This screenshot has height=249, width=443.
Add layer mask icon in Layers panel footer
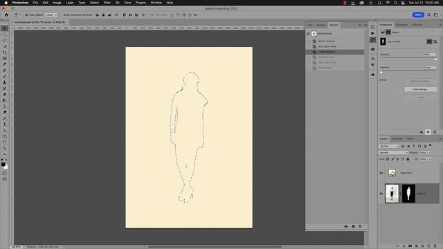point(410,246)
